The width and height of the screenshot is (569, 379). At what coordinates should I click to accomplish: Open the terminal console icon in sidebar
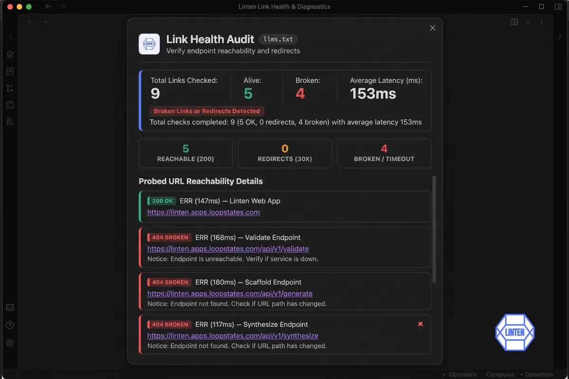coord(10,105)
